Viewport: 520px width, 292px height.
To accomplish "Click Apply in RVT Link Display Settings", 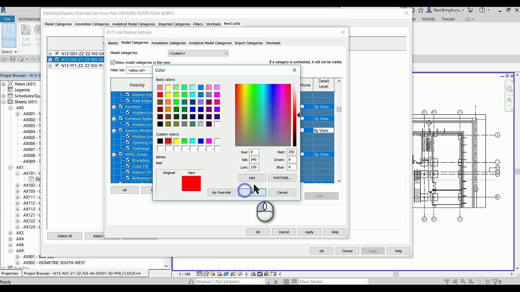I will click(309, 232).
